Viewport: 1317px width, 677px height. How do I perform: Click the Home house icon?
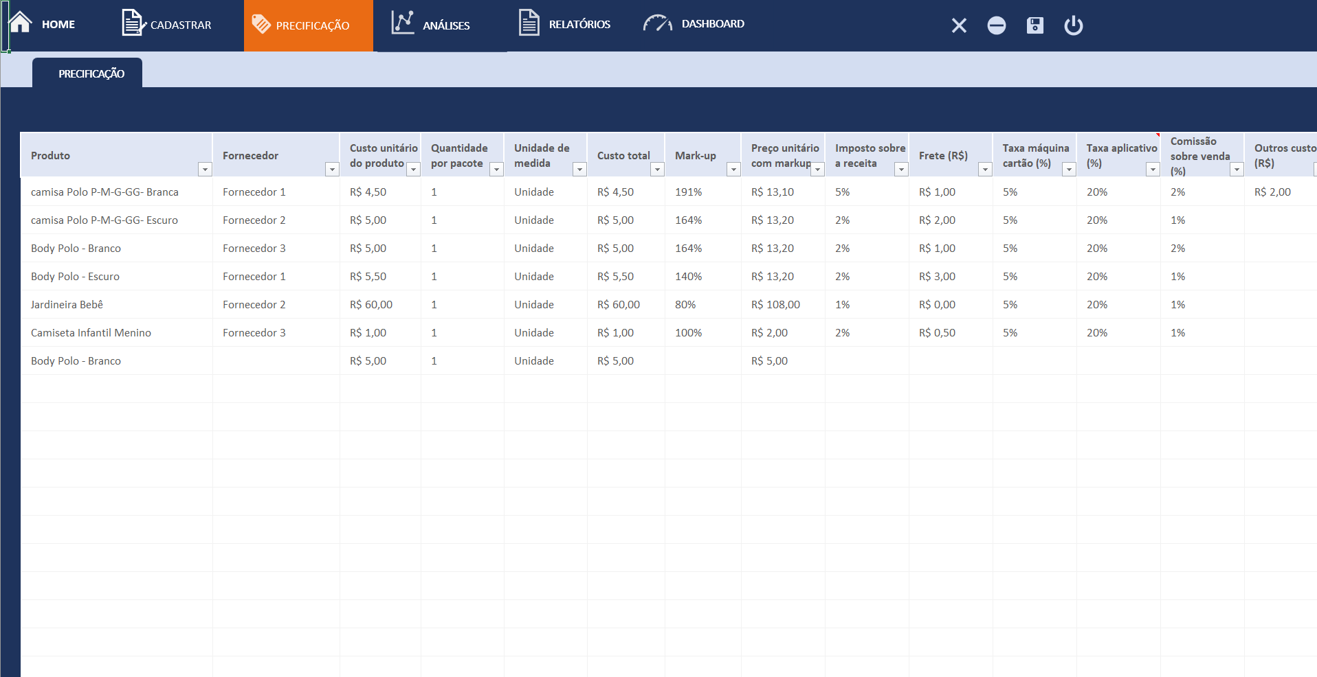21,23
